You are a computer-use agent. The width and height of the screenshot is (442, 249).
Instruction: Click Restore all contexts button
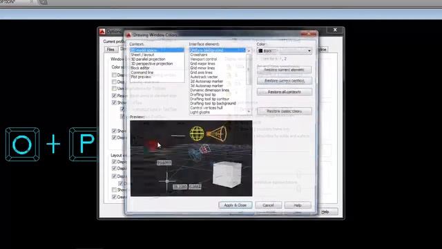click(284, 92)
